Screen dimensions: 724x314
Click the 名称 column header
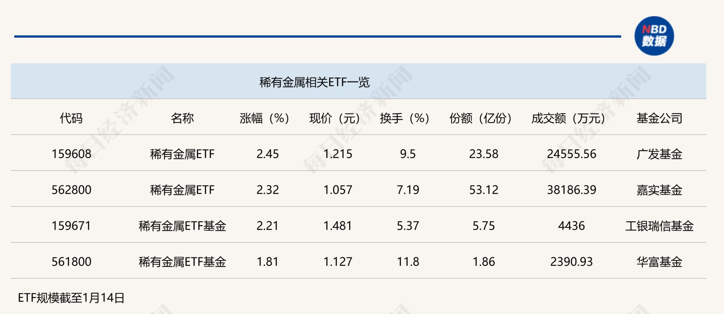click(182, 118)
